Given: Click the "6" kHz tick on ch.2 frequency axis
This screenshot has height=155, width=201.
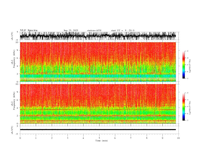Looking at the screenshot, I should [x=18, y=100].
